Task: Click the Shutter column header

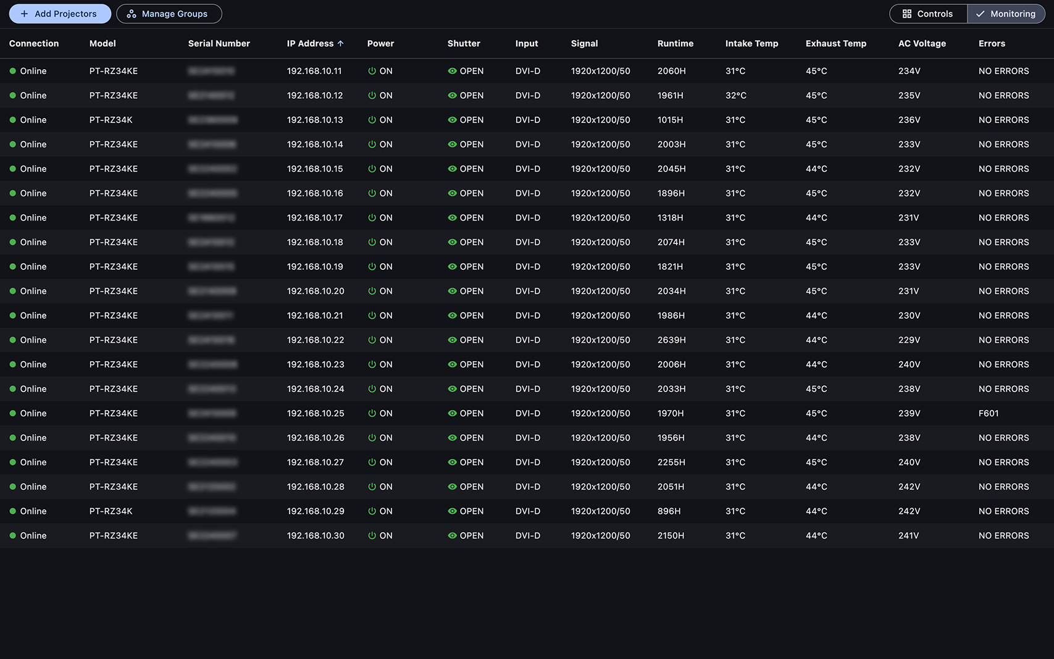Action: point(464,43)
